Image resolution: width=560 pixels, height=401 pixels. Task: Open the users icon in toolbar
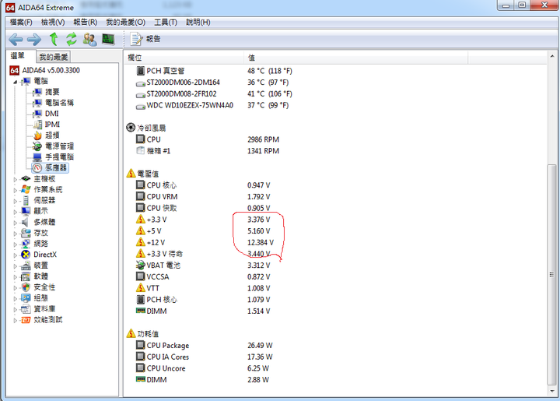[89, 39]
